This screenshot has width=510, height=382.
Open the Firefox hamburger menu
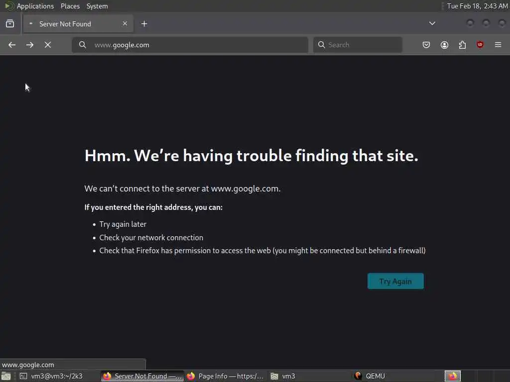click(498, 45)
